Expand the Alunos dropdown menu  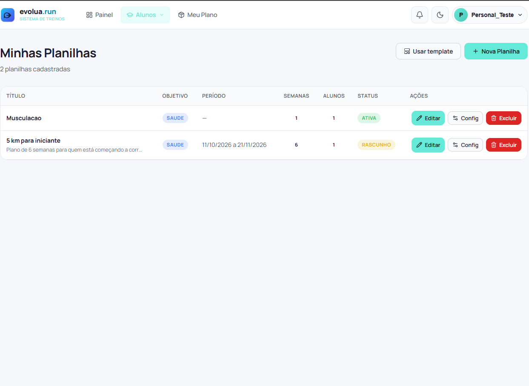[x=145, y=15]
